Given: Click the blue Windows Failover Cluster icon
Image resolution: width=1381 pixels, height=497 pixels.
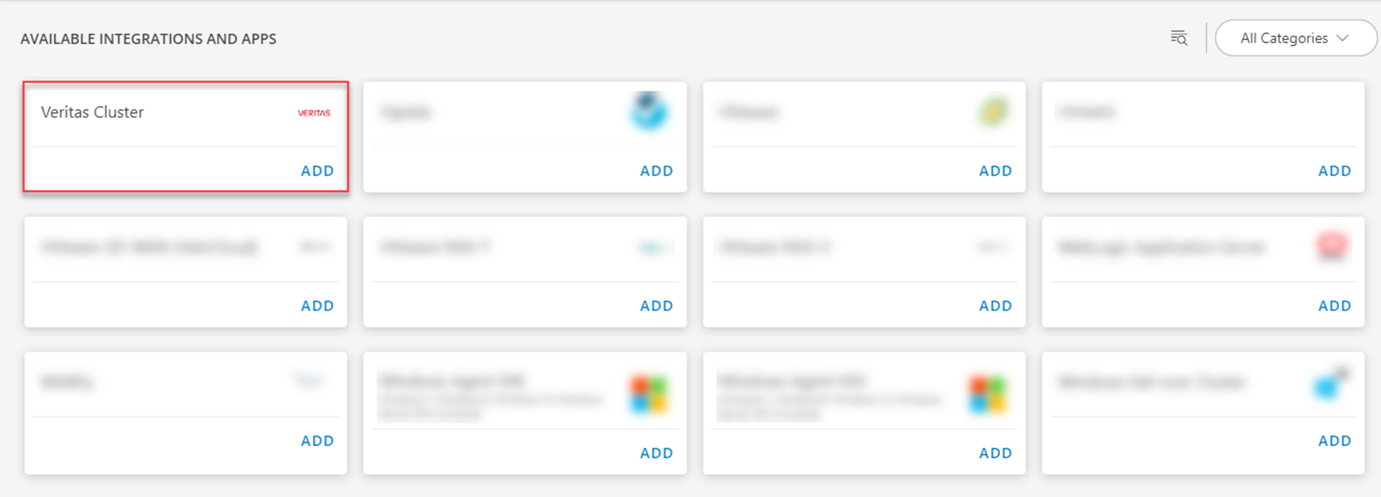Looking at the screenshot, I should click(x=1329, y=385).
